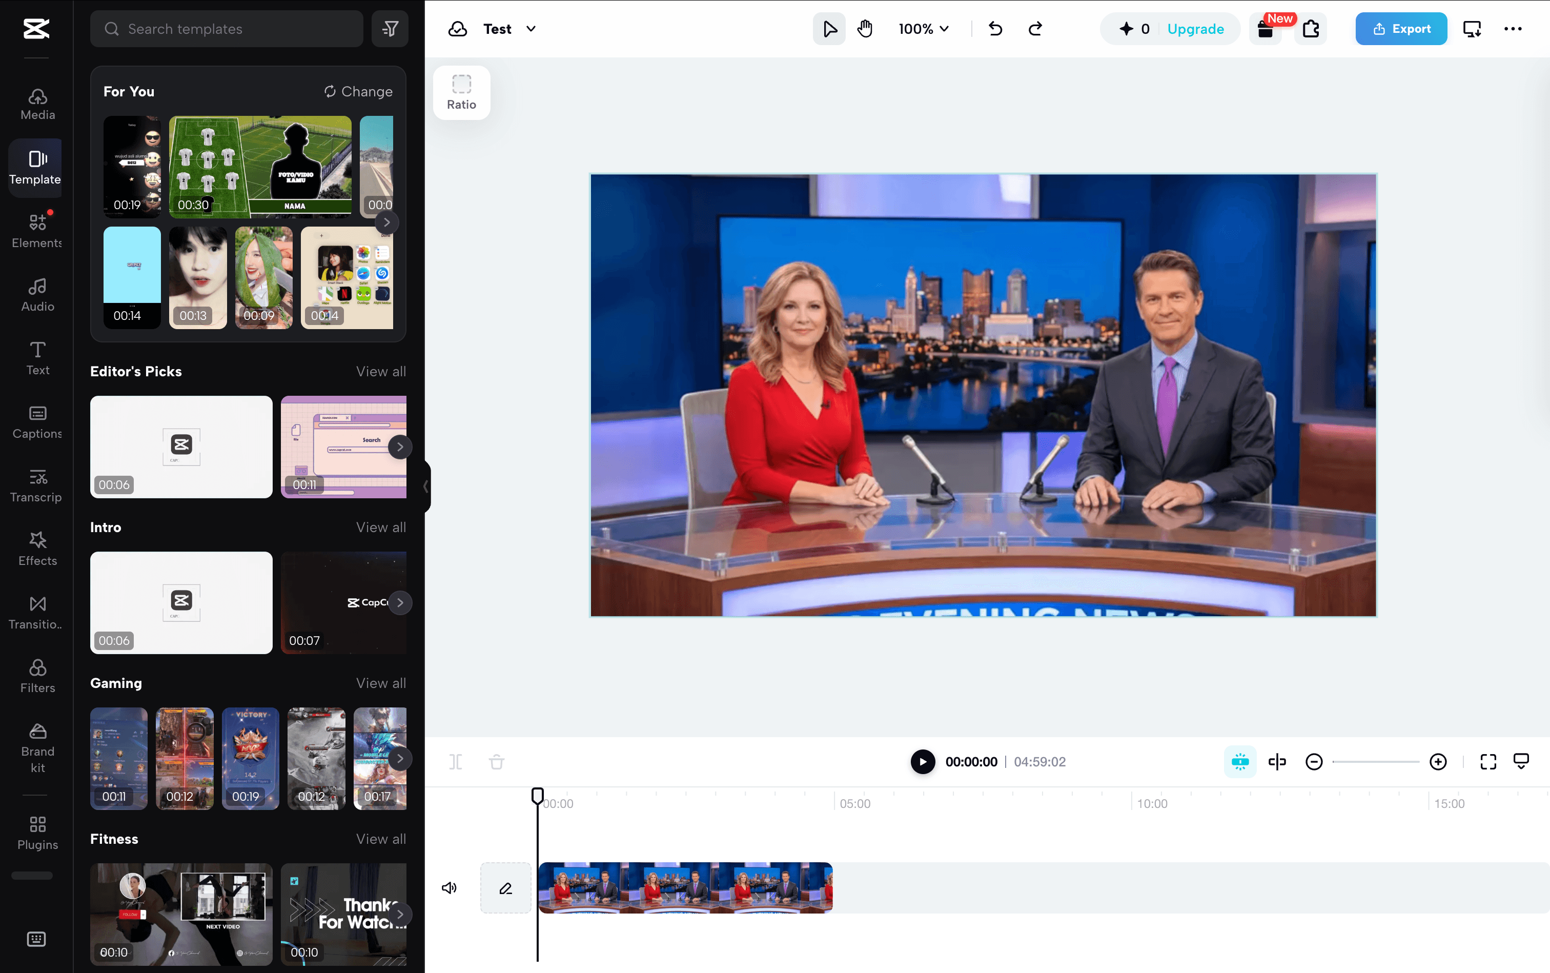Viewport: 1550px width, 973px height.
Task: Open the Ratio button on canvas
Action: click(461, 93)
